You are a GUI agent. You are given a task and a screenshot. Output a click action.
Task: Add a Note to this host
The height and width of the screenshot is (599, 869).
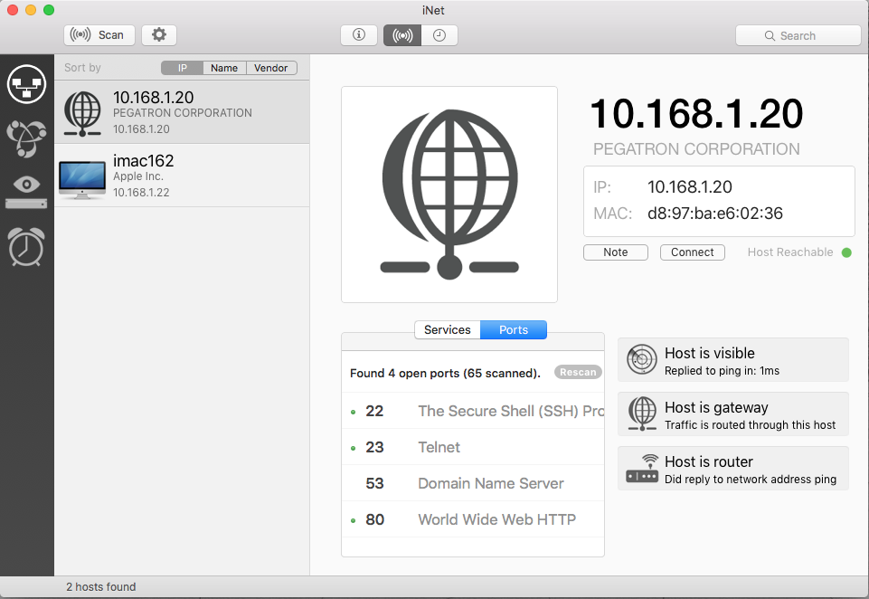point(616,252)
